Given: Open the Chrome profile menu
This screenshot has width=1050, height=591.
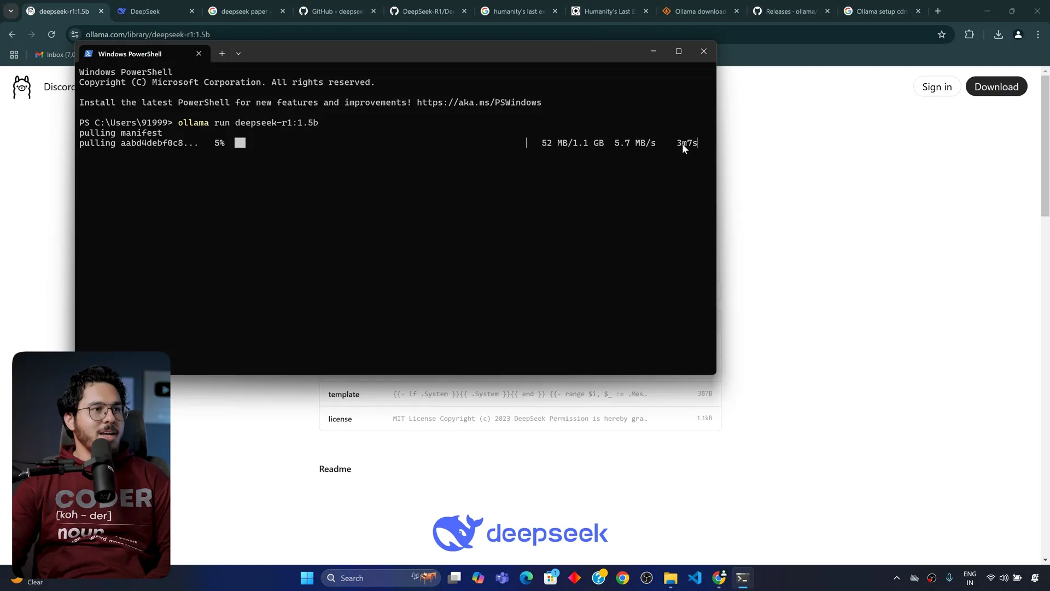Looking at the screenshot, I should (1018, 34).
